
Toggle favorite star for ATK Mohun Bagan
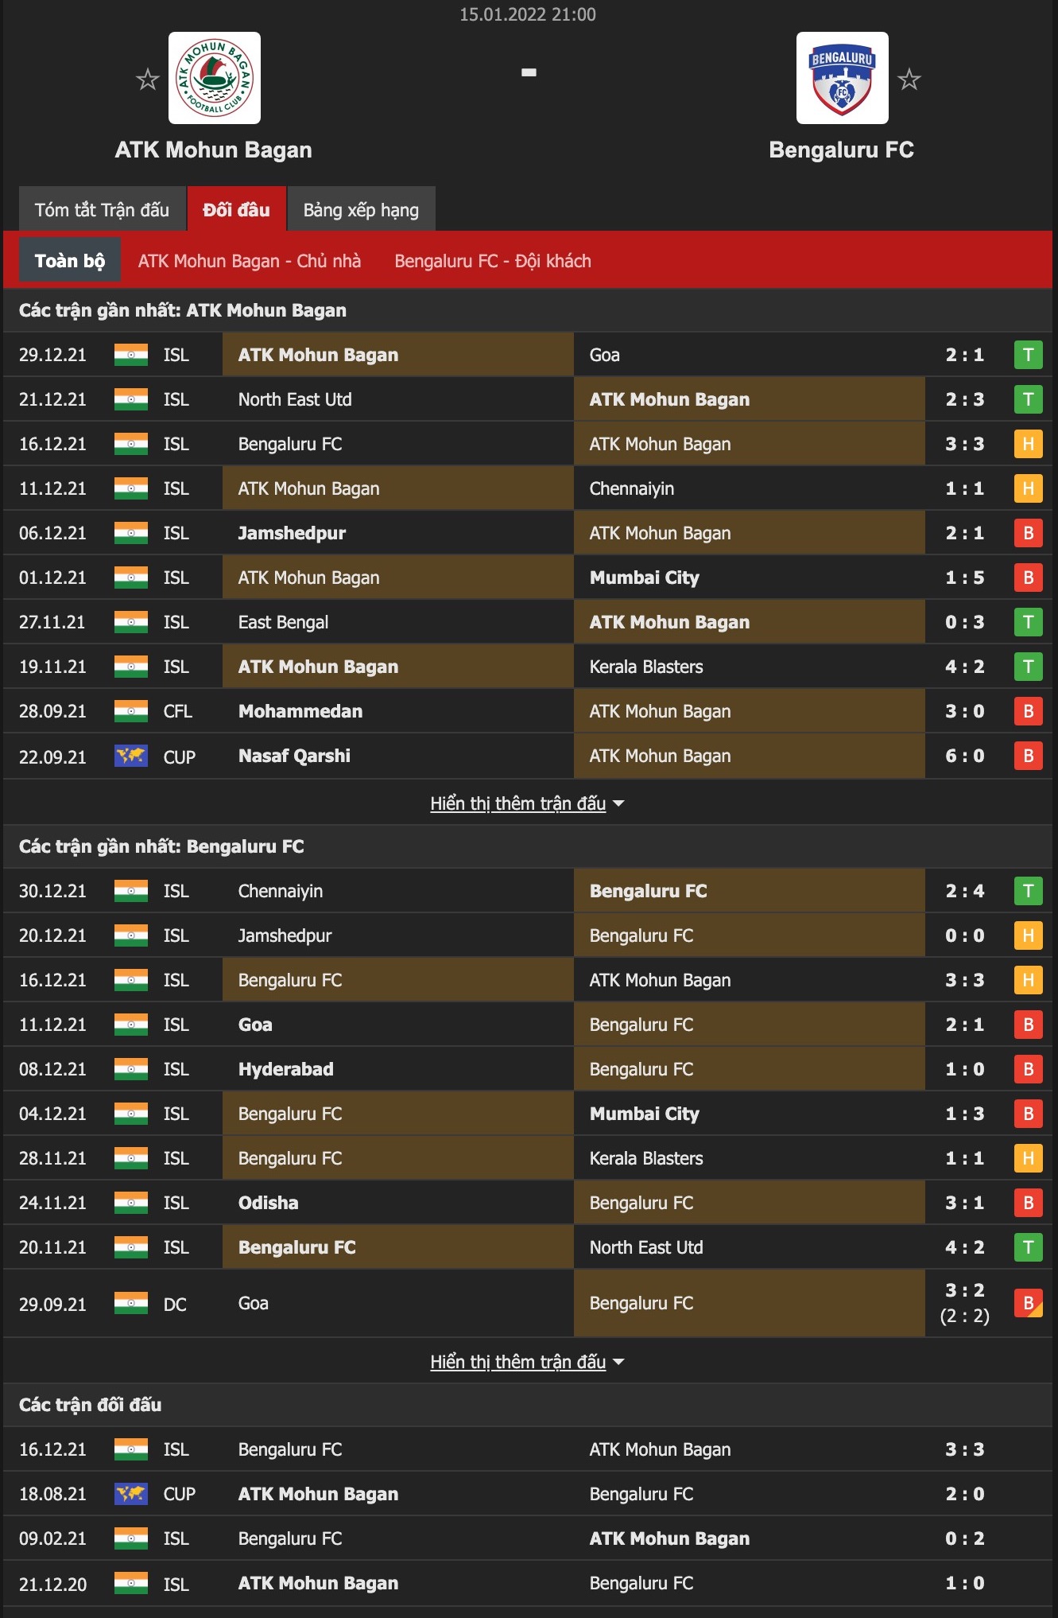(148, 80)
